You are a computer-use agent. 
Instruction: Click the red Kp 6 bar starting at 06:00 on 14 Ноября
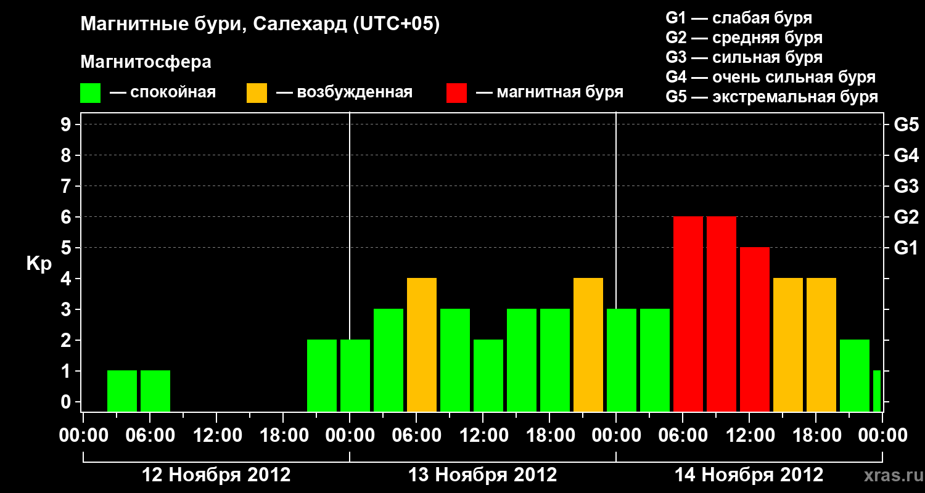(x=688, y=314)
